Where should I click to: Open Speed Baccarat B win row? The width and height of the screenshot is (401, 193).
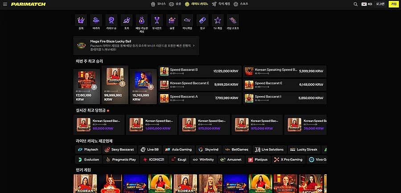tap(200, 71)
